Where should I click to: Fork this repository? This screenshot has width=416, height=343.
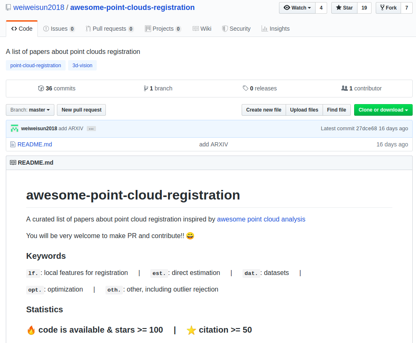click(x=389, y=8)
